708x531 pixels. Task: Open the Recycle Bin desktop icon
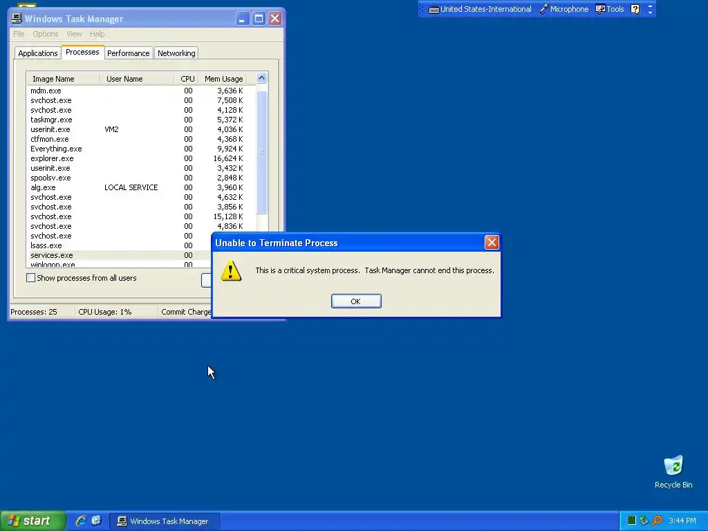(x=673, y=472)
